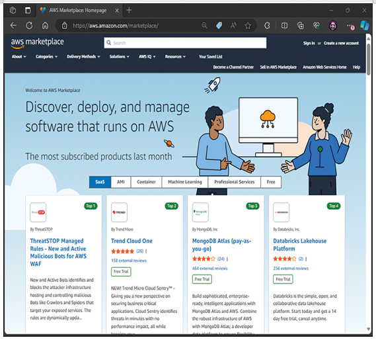Click MongoDB Atlas star rating
Viewport: 376px width, 340px height.
(204, 259)
